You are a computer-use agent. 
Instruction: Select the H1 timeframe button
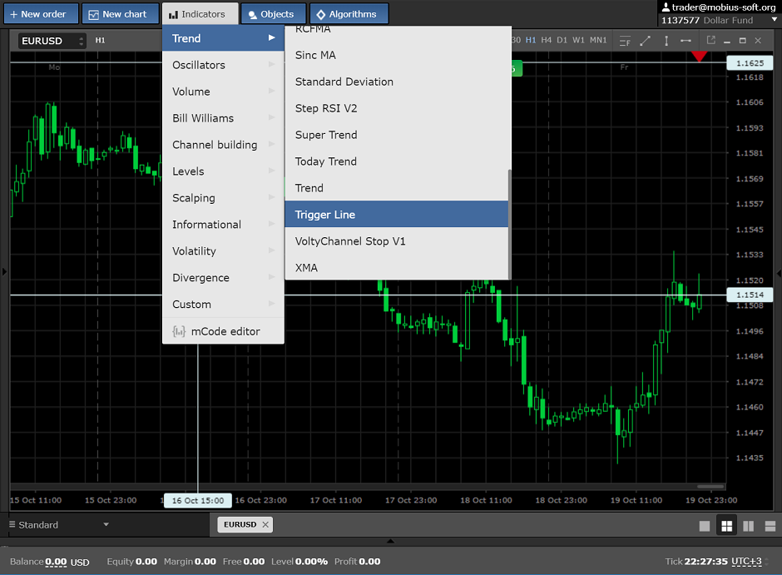[x=531, y=40]
